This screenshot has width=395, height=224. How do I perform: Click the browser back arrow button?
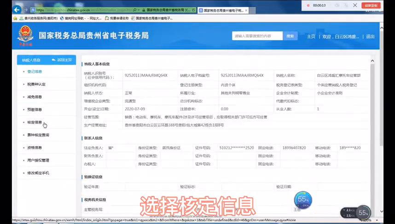[x=17, y=10]
